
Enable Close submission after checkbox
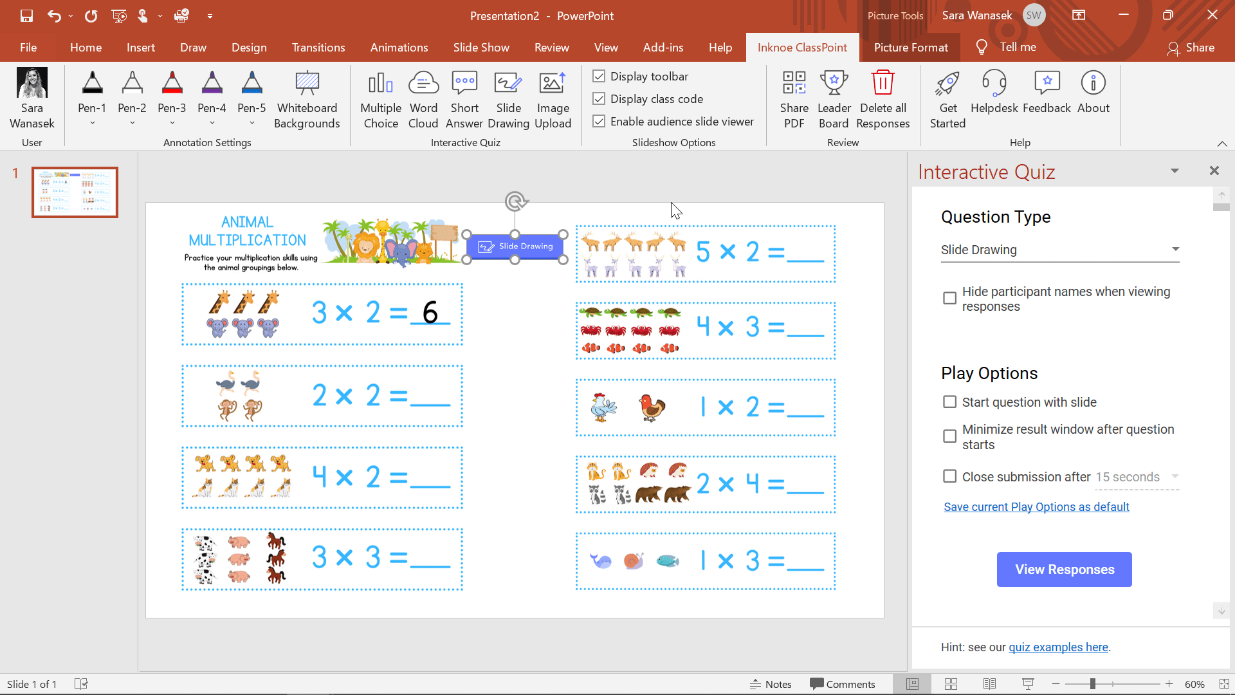click(x=949, y=476)
